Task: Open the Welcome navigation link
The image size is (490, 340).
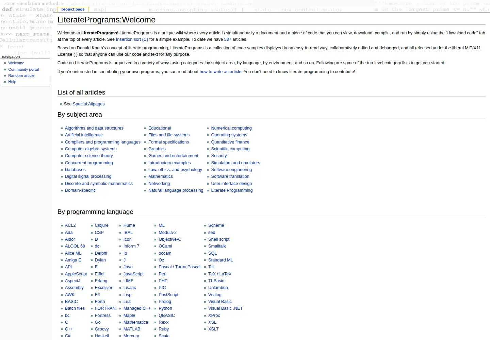Action: [16, 63]
